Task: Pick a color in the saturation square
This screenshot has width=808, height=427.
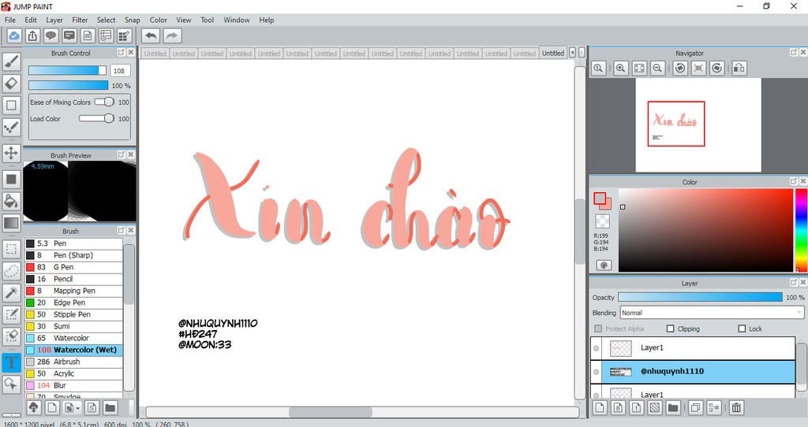Action: [705, 230]
